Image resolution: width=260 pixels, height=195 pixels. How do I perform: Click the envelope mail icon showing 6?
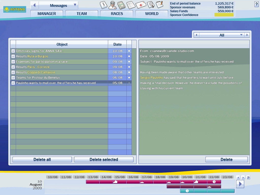point(141,5)
